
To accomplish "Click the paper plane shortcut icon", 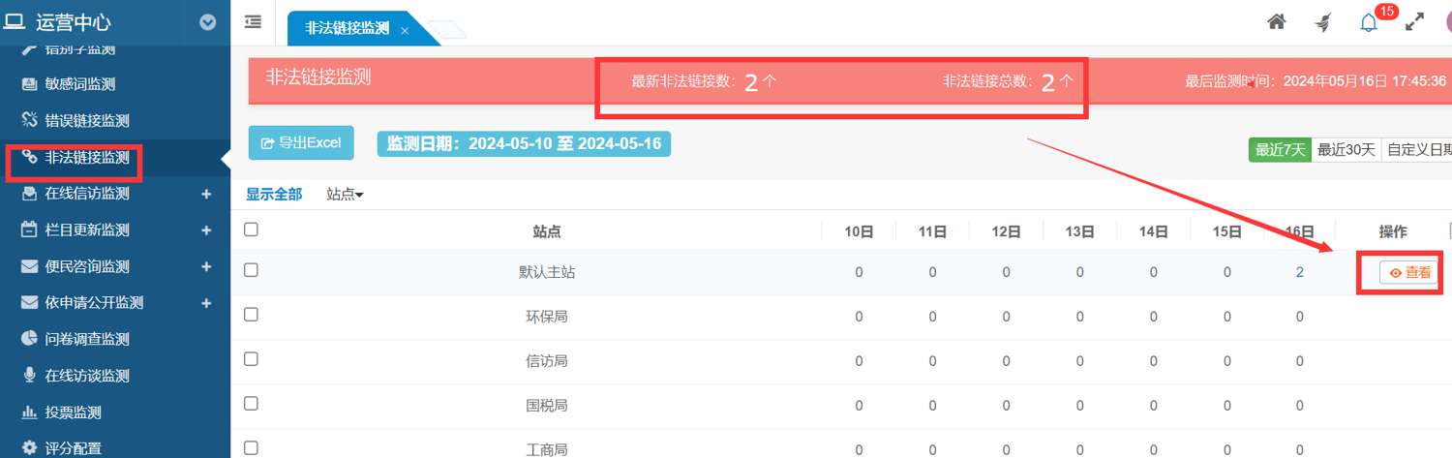I will (1322, 22).
